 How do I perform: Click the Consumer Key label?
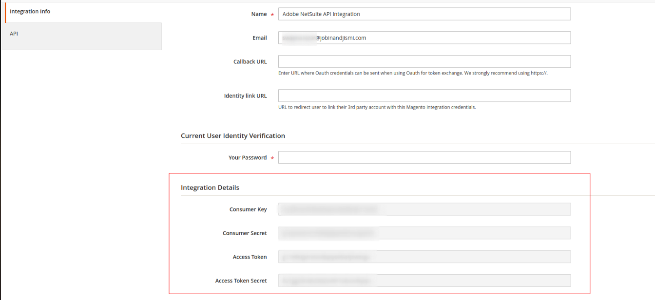(x=248, y=209)
